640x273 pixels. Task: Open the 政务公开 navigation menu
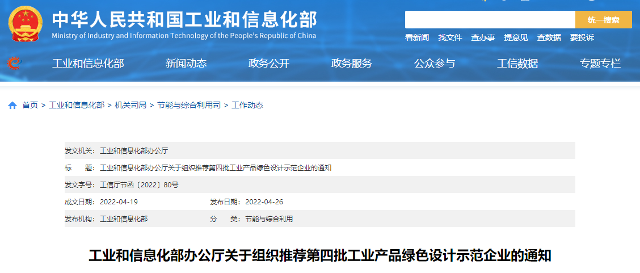tap(269, 64)
